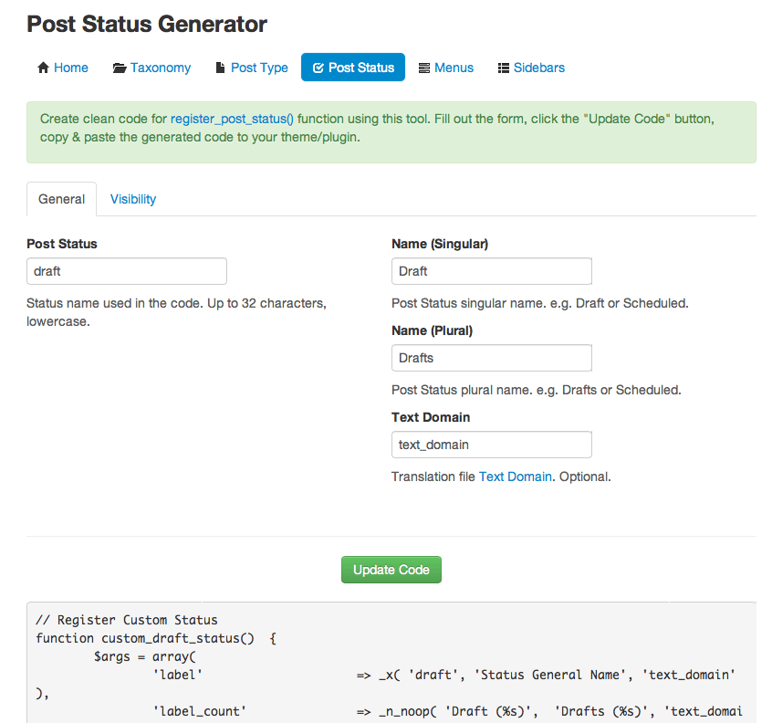Screen dimensions: 772x723
Task: Click the Name (Singular) text field
Action: tap(492, 271)
